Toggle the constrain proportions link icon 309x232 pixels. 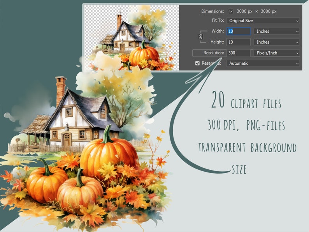pyautogui.click(x=200, y=37)
